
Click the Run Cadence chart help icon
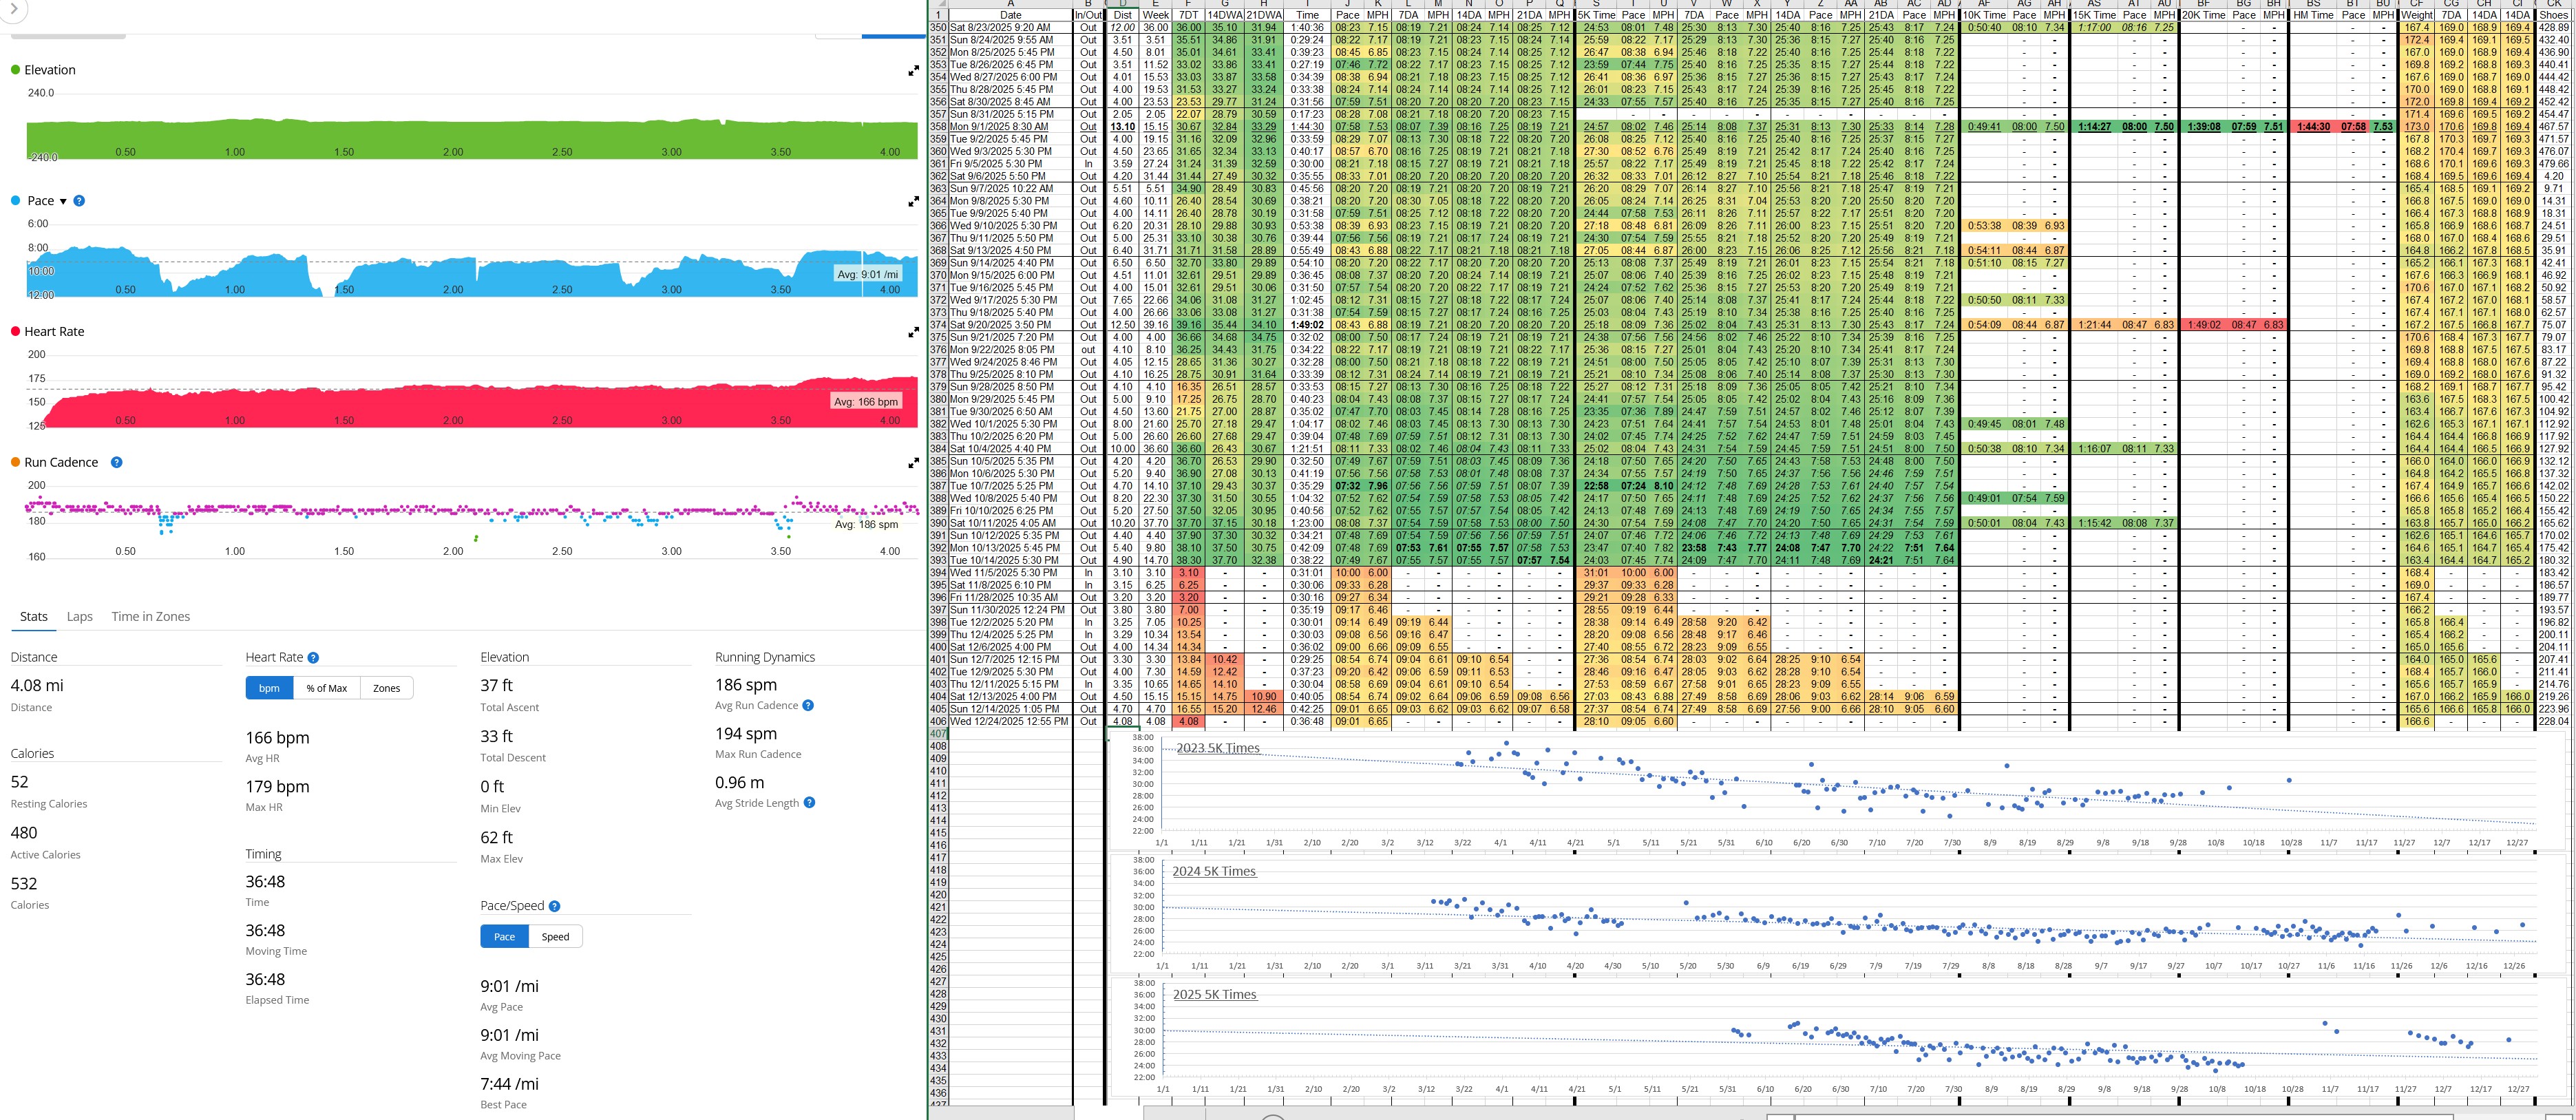click(116, 462)
